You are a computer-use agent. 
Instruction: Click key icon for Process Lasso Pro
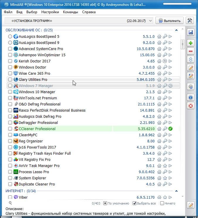165,172
